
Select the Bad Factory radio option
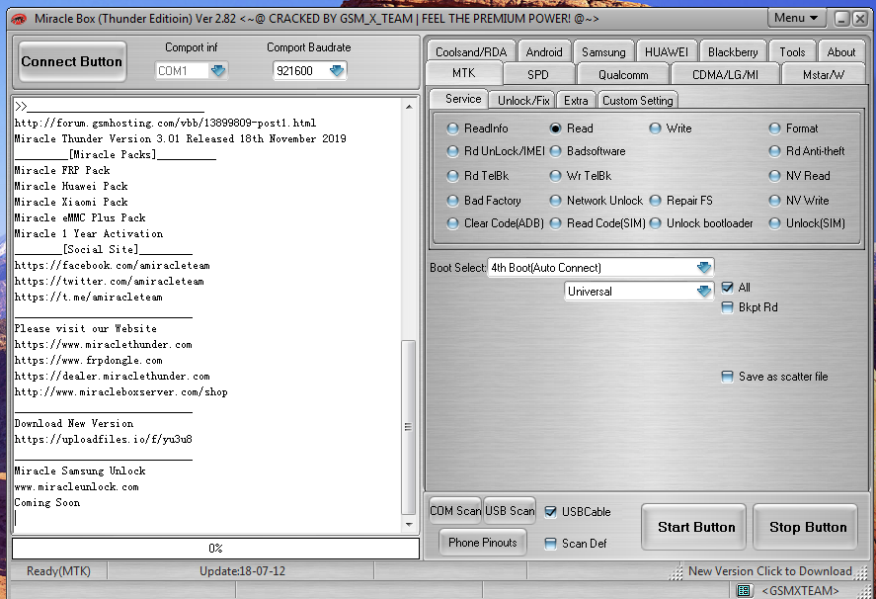point(484,201)
